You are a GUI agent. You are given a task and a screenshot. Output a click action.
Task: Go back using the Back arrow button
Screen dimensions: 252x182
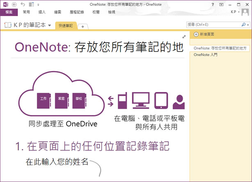coord(14,5)
